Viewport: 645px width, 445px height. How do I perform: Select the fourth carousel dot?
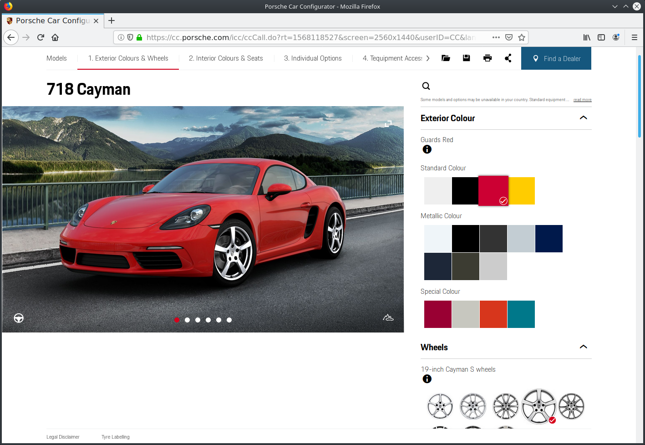tap(208, 320)
